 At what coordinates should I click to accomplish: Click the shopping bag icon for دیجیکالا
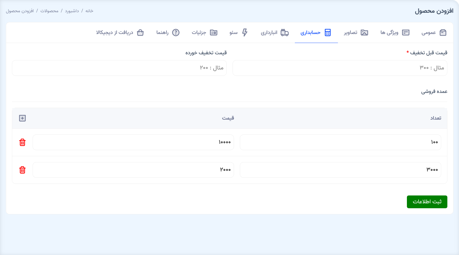pos(140,33)
